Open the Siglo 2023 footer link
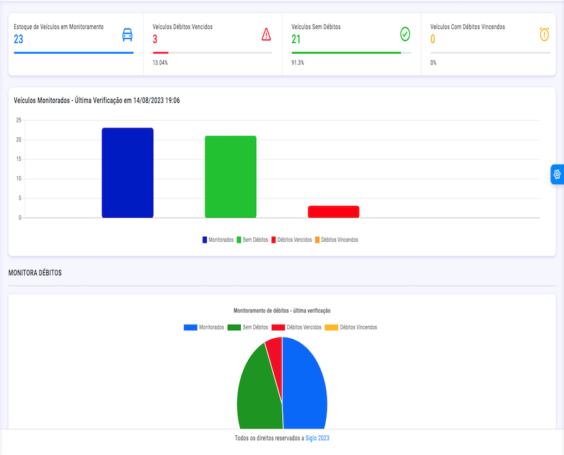 click(x=317, y=438)
